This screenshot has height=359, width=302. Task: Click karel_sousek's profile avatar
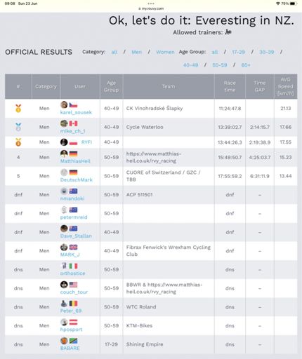tap(64, 104)
